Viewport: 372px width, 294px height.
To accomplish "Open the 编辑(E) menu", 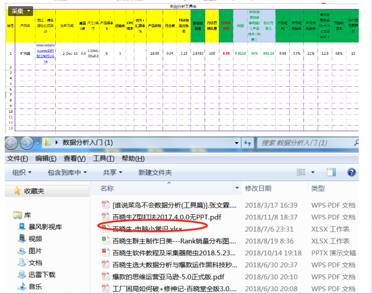I will point(46,159).
